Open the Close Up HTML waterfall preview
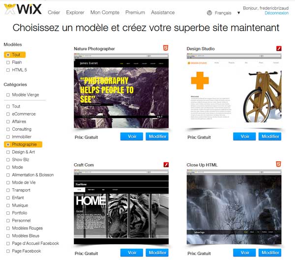Screen dimensions: 295x264 point(234,207)
